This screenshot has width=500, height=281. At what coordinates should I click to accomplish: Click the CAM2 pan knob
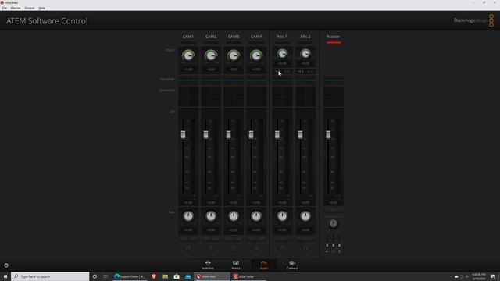coord(211,216)
